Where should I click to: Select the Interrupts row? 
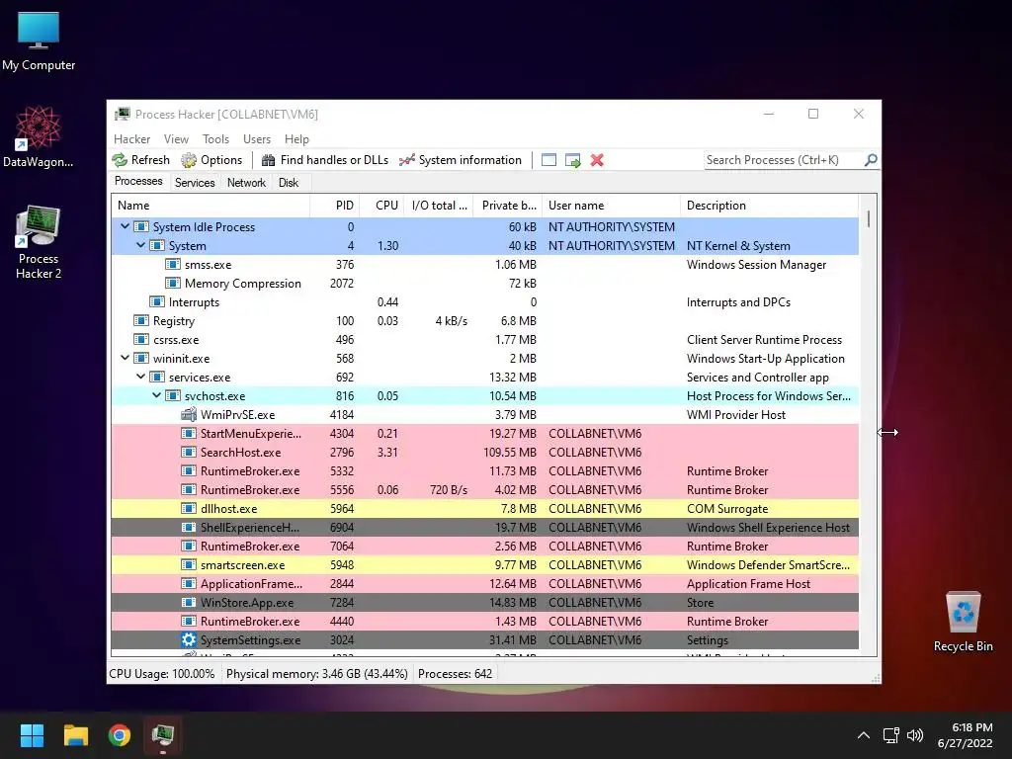(x=485, y=301)
